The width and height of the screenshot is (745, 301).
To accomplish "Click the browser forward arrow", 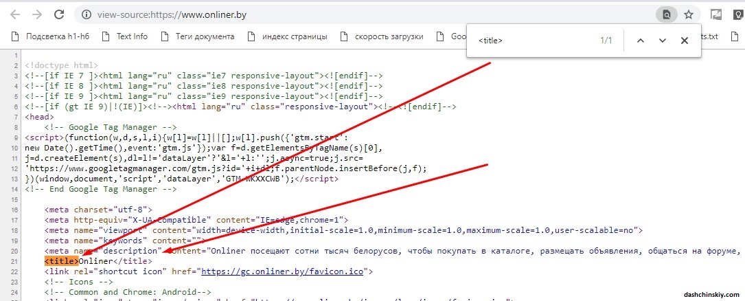I will coord(37,14).
